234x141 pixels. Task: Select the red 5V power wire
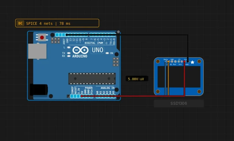(133, 96)
